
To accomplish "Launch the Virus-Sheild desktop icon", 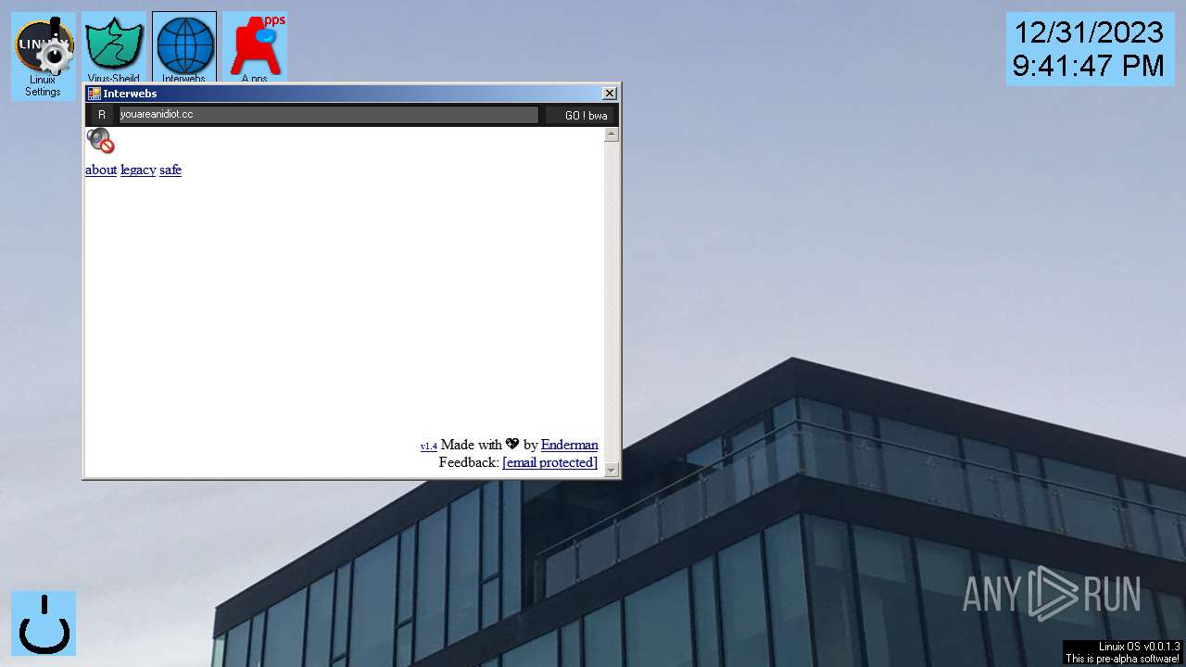I will coord(114,48).
